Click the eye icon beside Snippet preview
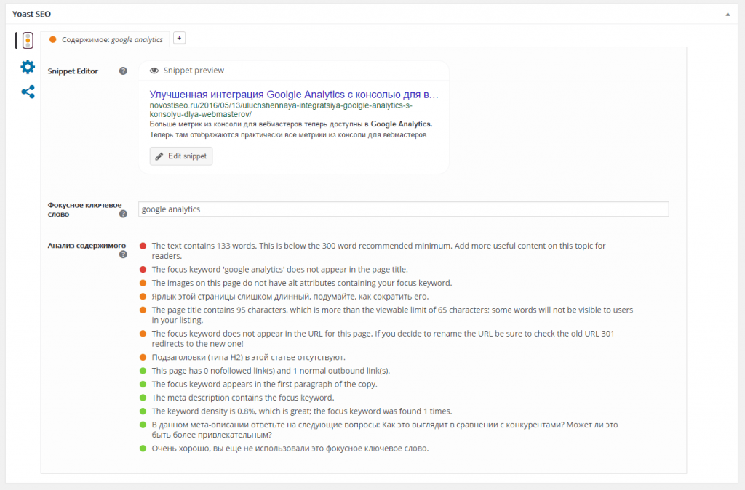The width and height of the screenshot is (745, 490). pyautogui.click(x=154, y=71)
